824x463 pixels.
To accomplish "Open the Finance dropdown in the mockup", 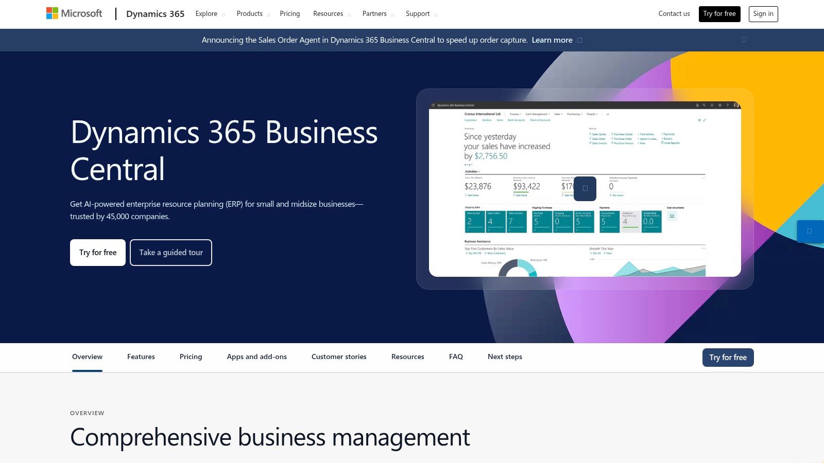I will click(x=516, y=114).
